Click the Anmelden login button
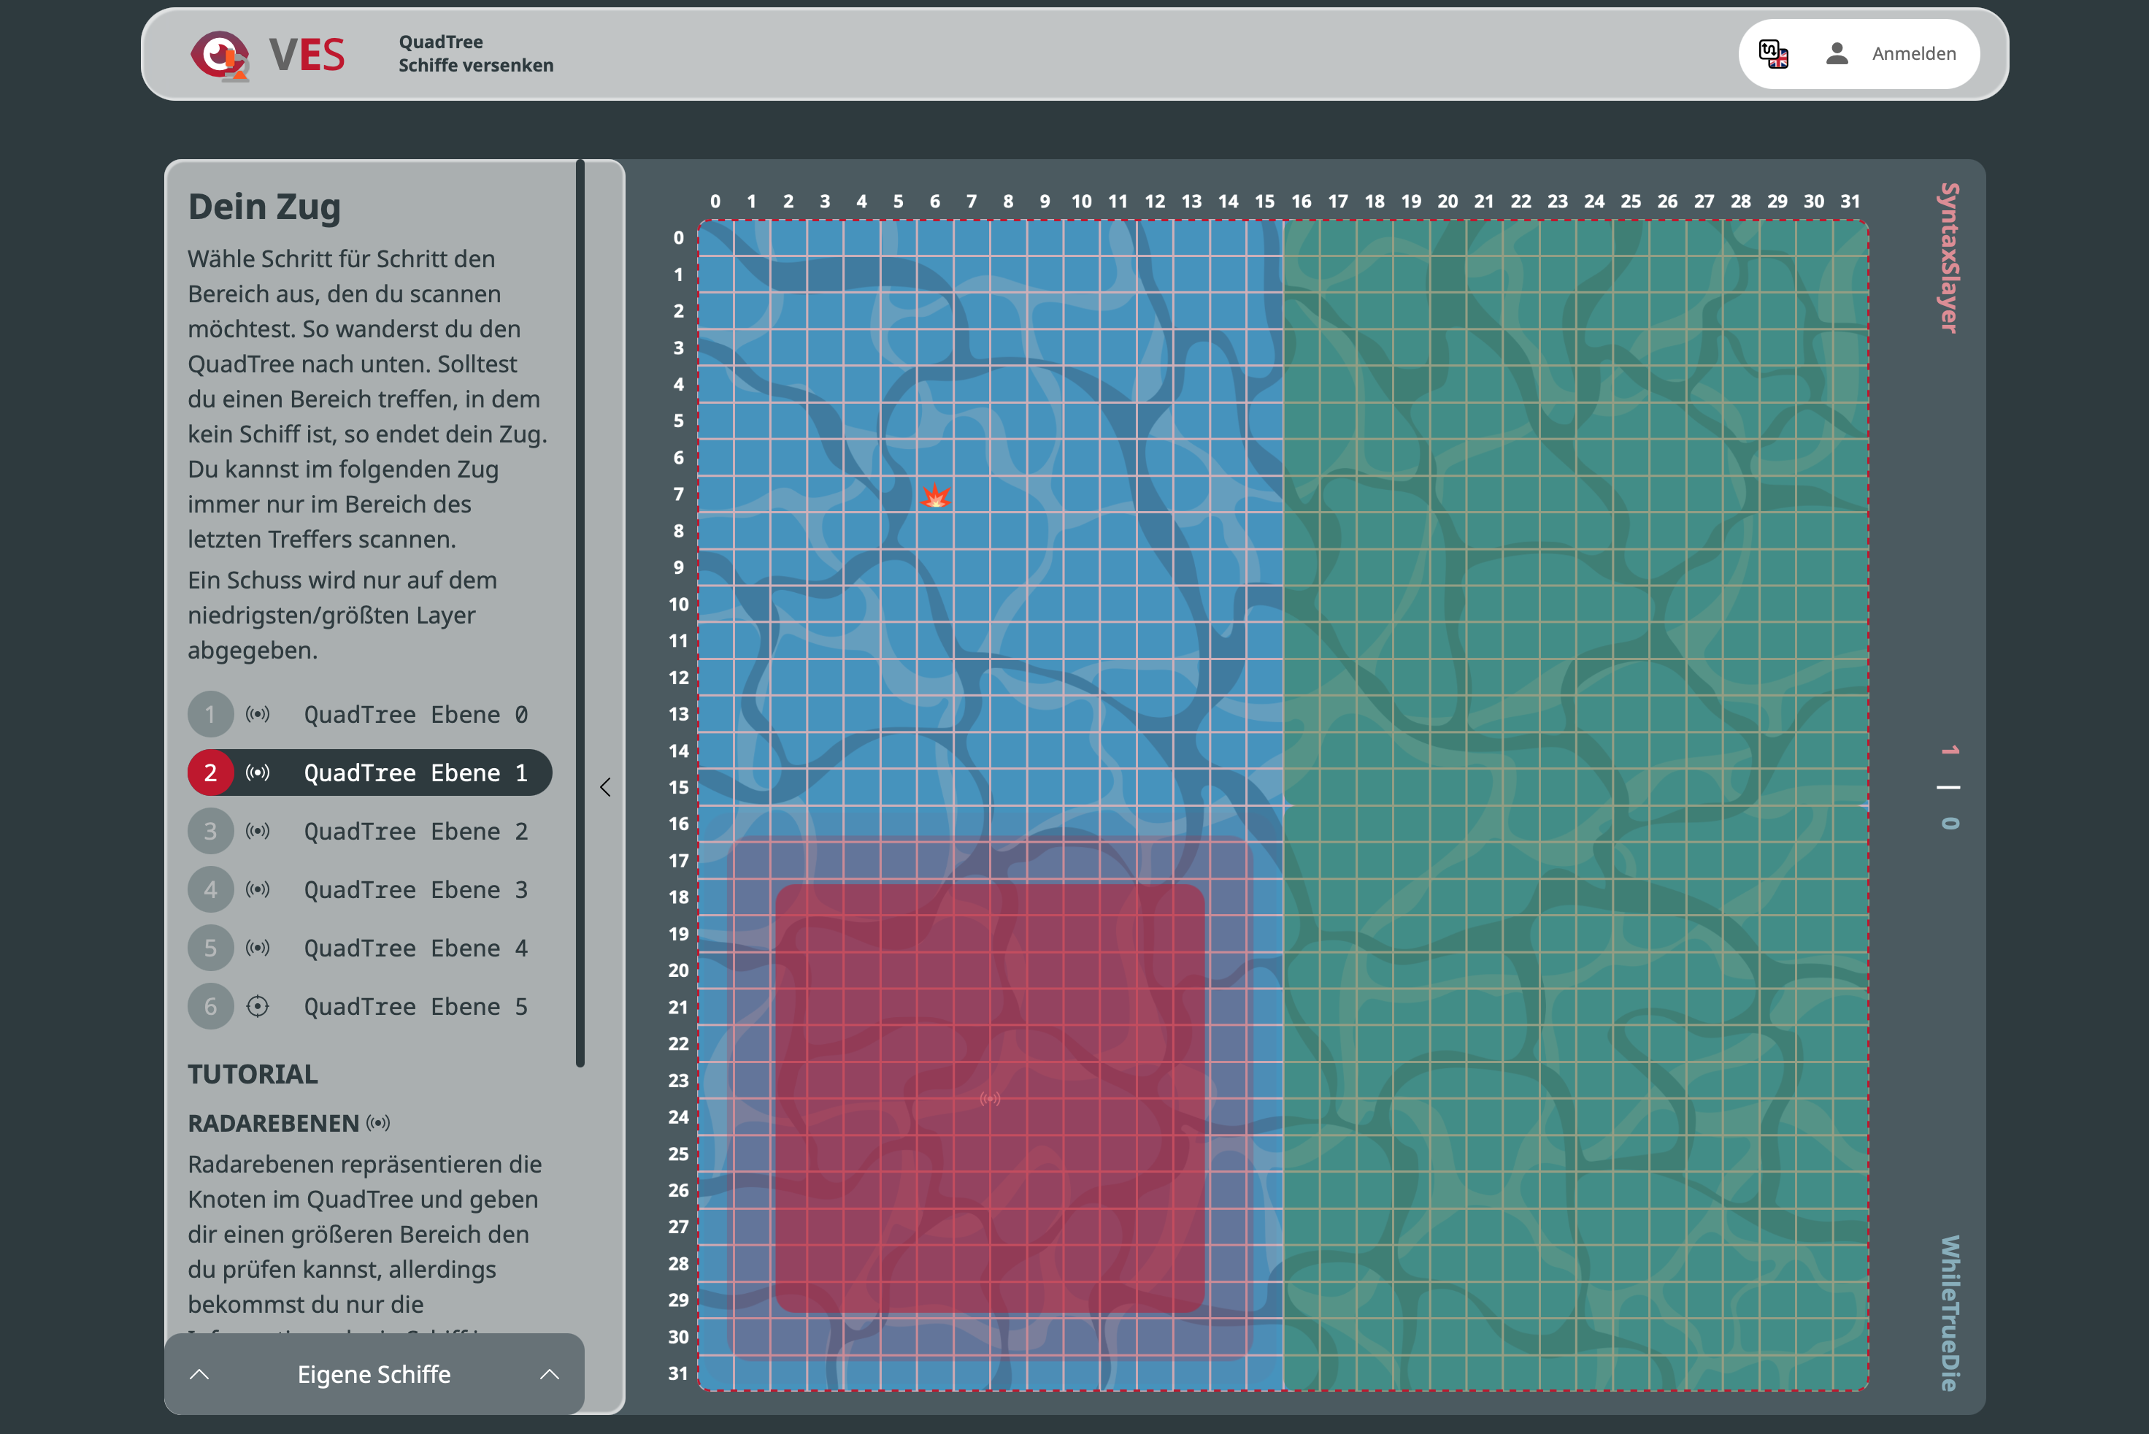 pos(1913,54)
